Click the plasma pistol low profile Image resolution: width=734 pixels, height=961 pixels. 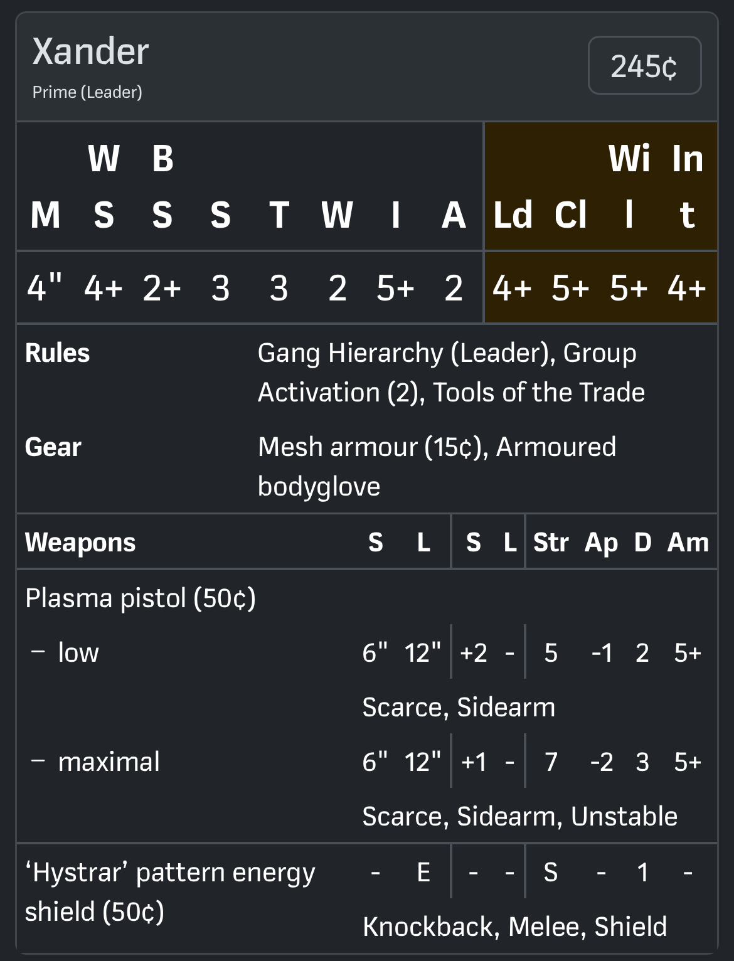point(78,652)
